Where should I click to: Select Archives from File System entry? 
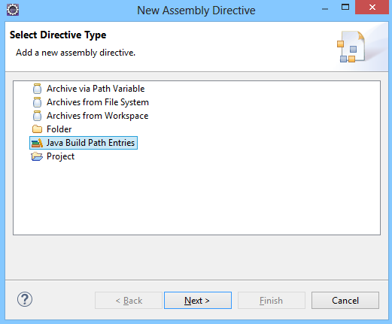(x=98, y=102)
